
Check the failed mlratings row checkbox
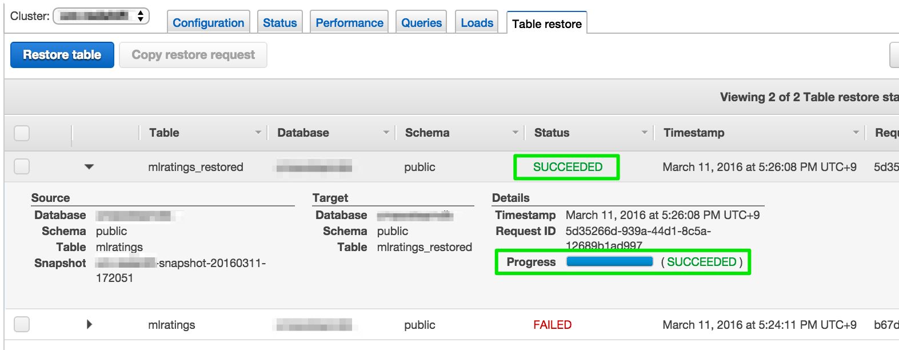click(x=22, y=324)
